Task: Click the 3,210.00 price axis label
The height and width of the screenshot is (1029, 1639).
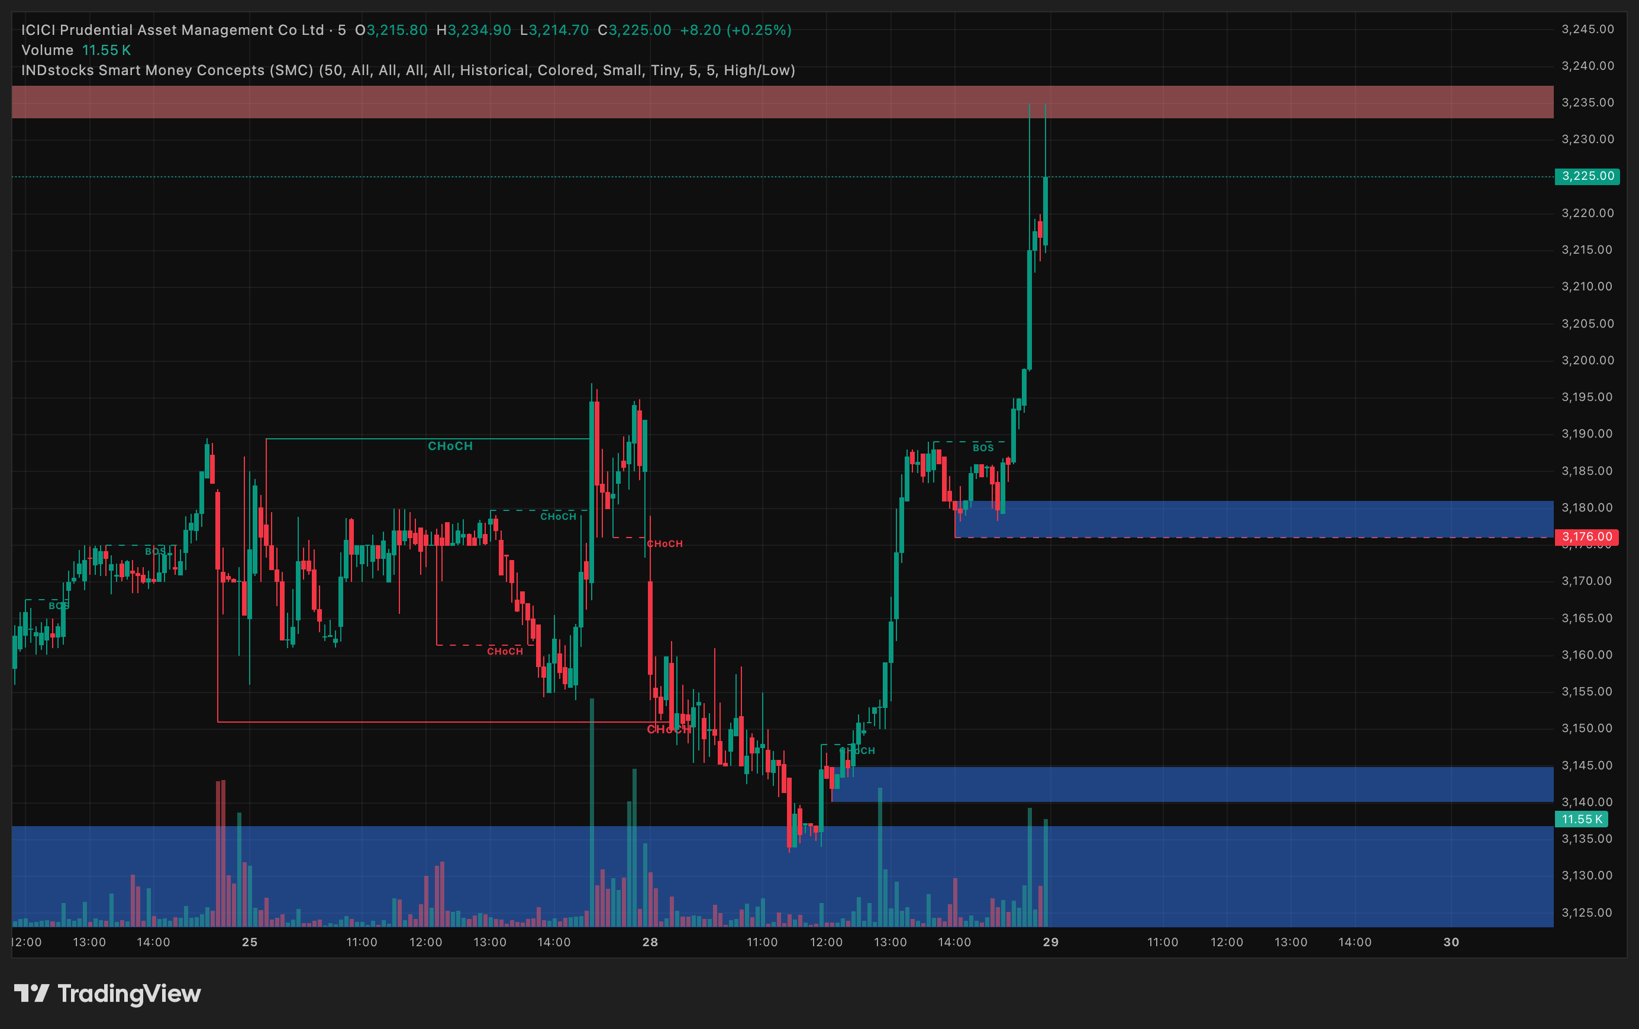Action: pos(1588,286)
